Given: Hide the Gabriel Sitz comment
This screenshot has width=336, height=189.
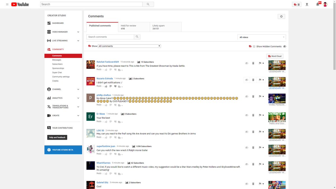Looking at the screenshot, I should coord(247,184).
